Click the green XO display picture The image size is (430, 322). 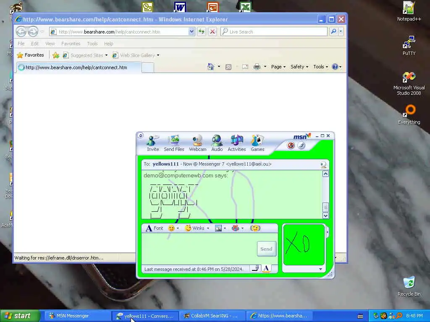pos(304,245)
